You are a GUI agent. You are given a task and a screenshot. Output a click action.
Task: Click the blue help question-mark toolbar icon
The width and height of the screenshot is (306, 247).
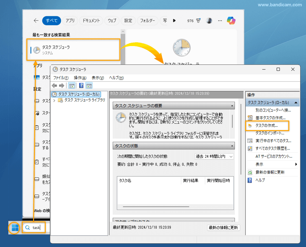tap(81, 85)
